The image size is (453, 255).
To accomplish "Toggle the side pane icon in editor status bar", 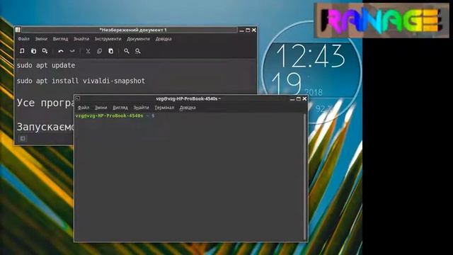I will pyautogui.click(x=23, y=139).
